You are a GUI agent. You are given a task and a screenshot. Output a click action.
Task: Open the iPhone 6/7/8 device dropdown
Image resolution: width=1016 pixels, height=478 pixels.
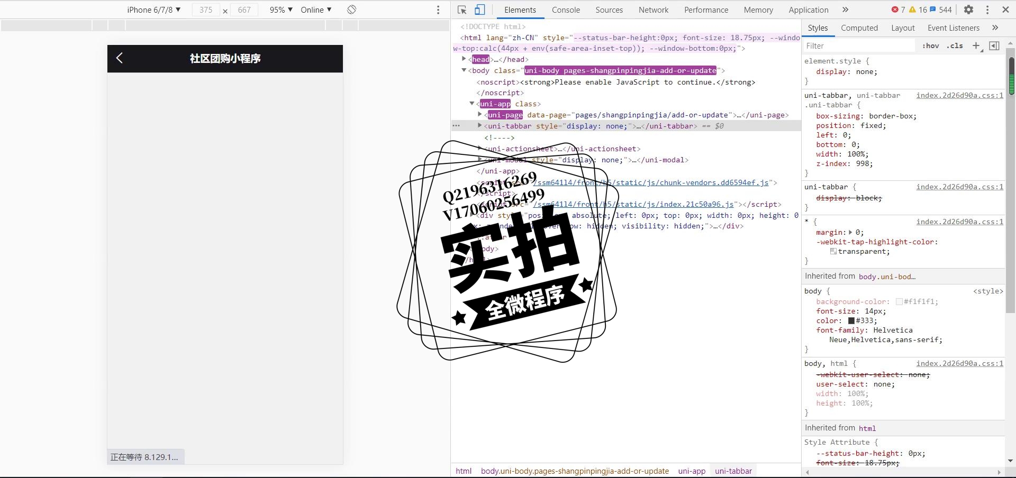coord(153,10)
